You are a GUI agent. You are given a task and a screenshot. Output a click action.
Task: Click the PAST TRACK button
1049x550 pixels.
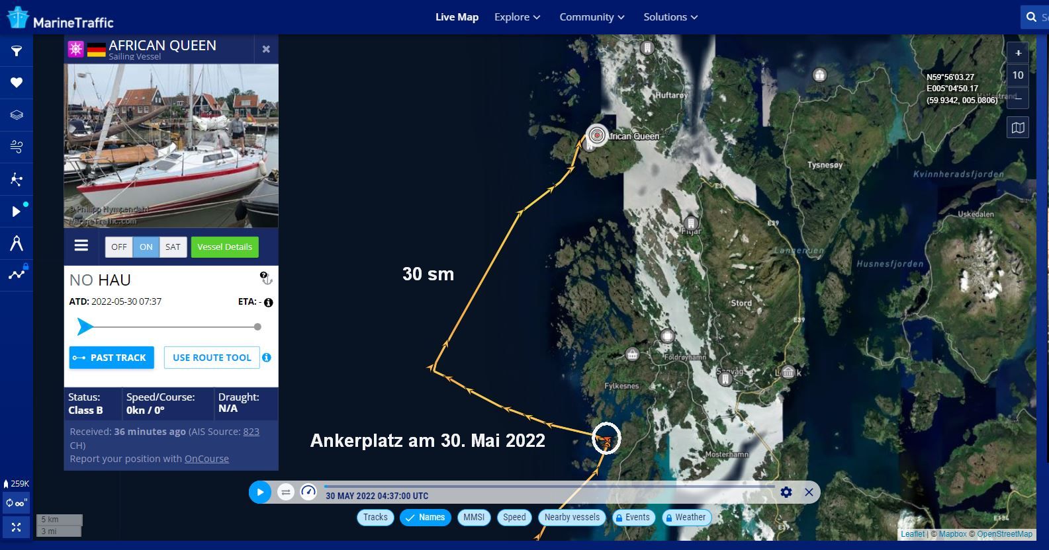pos(111,358)
